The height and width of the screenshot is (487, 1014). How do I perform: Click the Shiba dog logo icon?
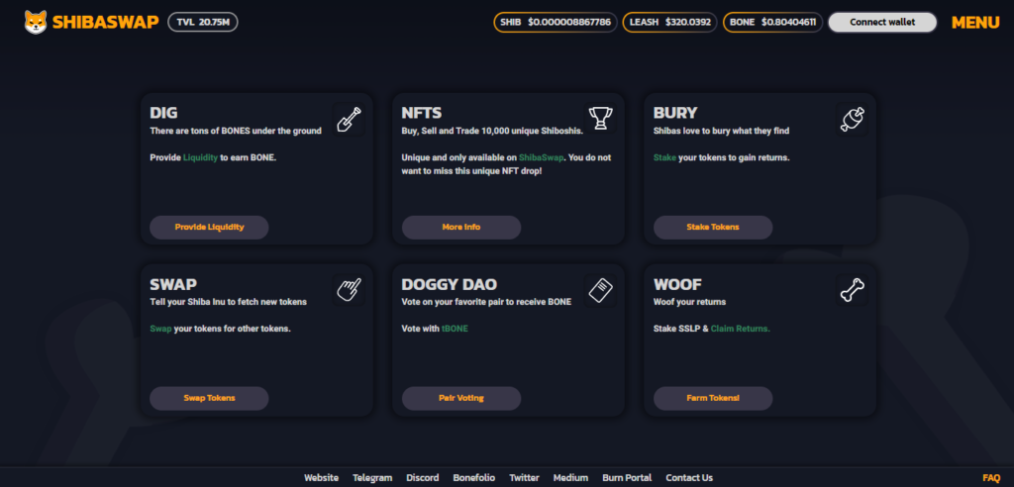pyautogui.click(x=36, y=23)
